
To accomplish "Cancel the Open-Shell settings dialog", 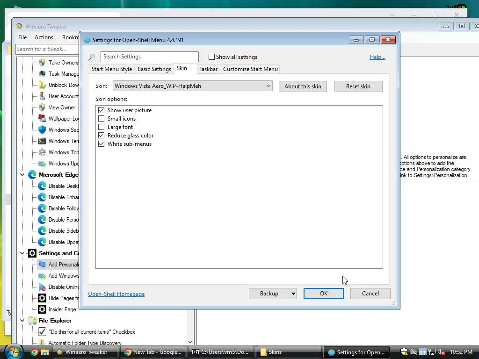I will pyautogui.click(x=370, y=294).
